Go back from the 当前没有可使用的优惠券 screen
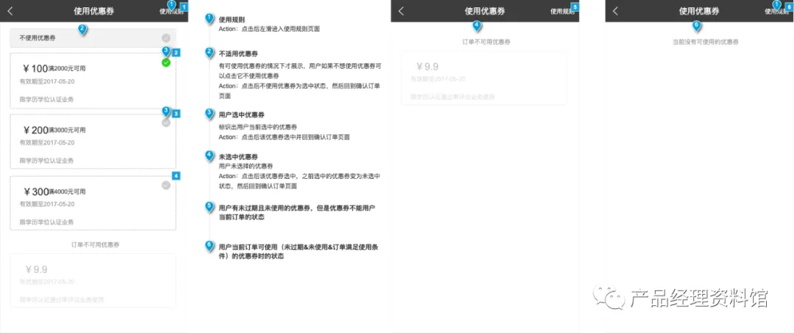The height and width of the screenshot is (333, 794). [615, 11]
